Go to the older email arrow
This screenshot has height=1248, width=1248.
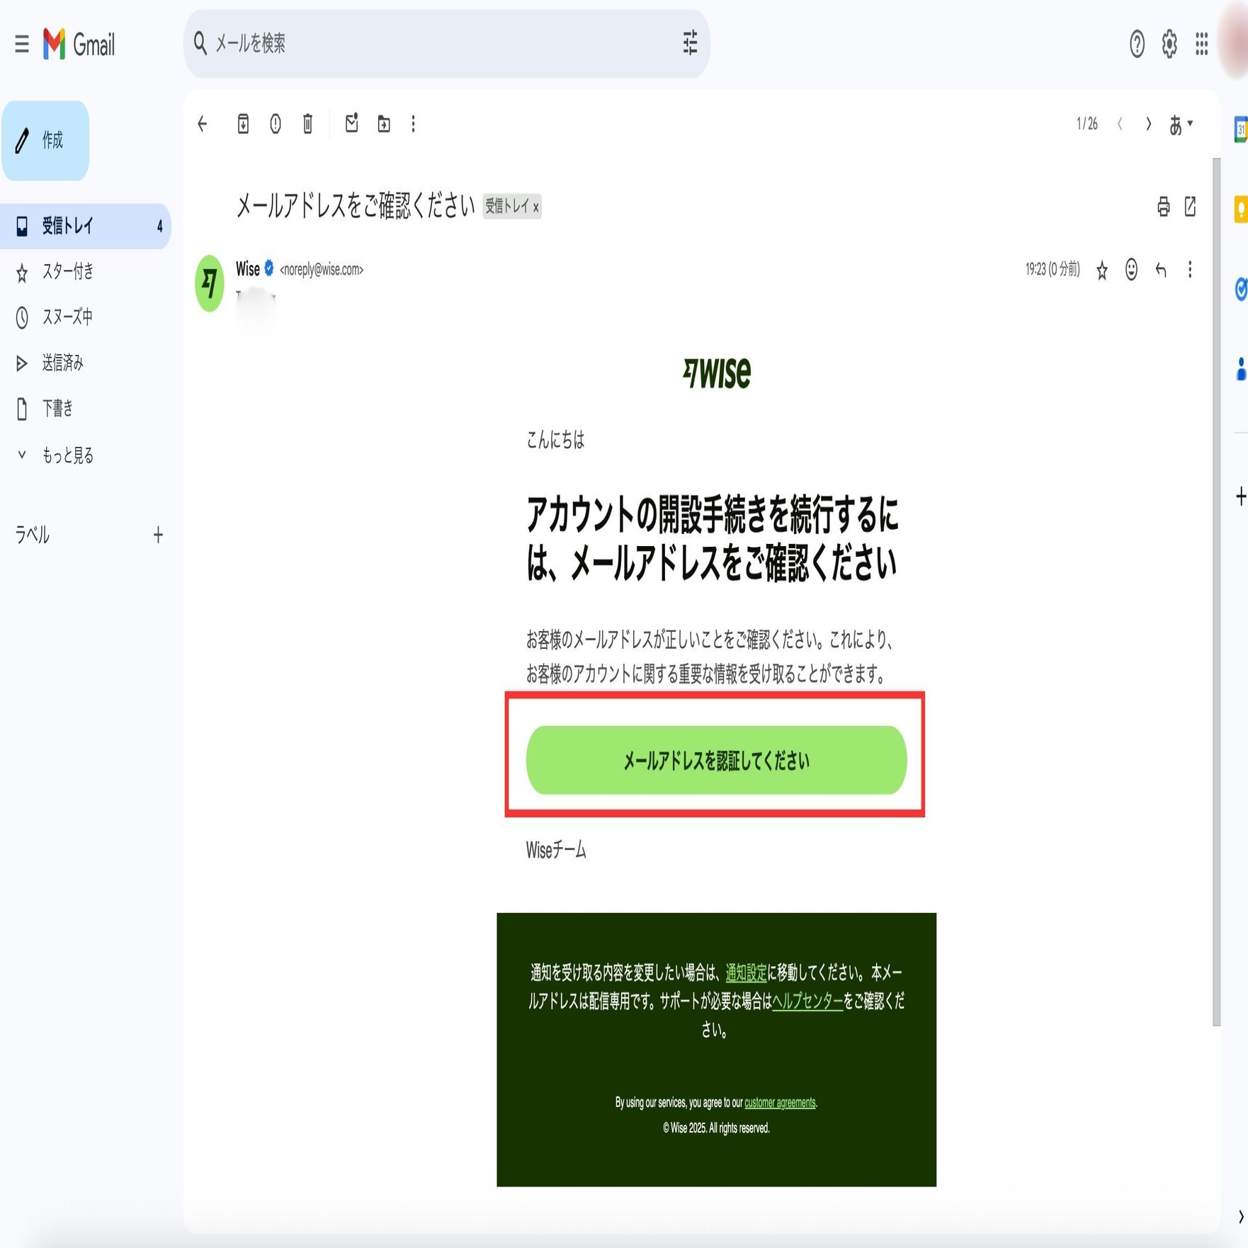click(1149, 125)
